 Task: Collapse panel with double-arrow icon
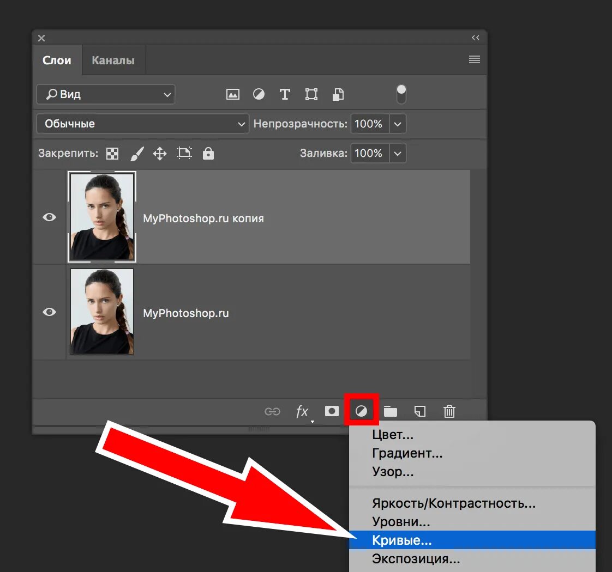point(476,38)
